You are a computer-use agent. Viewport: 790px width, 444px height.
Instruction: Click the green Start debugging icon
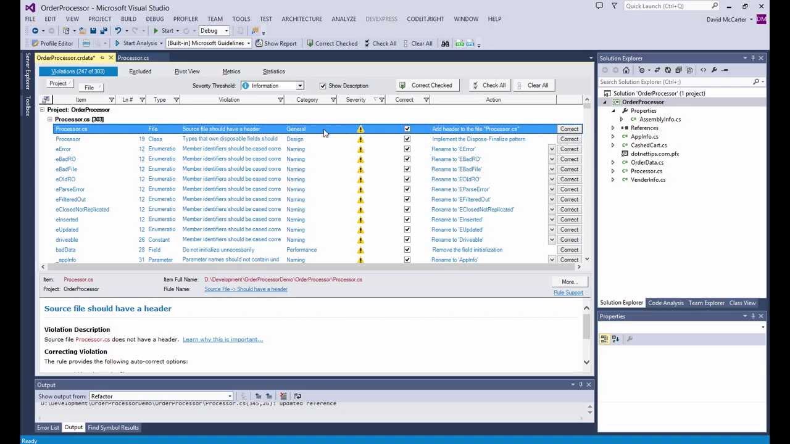[x=156, y=31]
